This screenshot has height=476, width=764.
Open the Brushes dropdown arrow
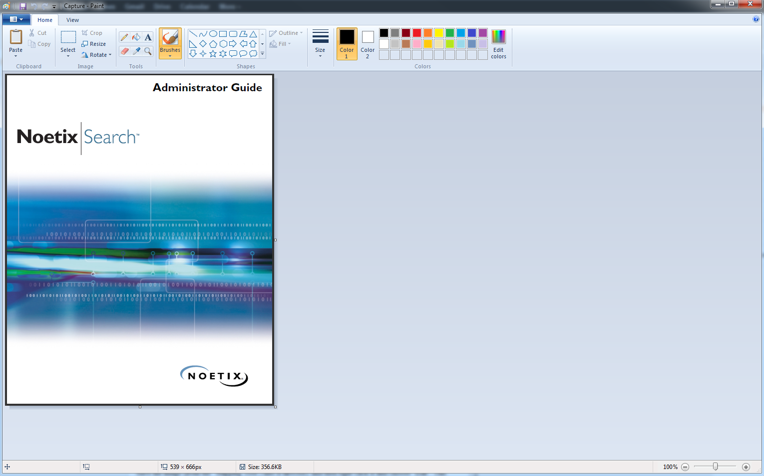[170, 56]
